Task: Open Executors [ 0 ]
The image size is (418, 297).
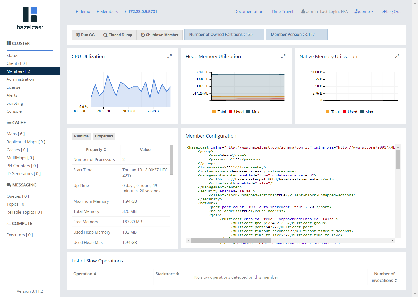Action: 20,235
